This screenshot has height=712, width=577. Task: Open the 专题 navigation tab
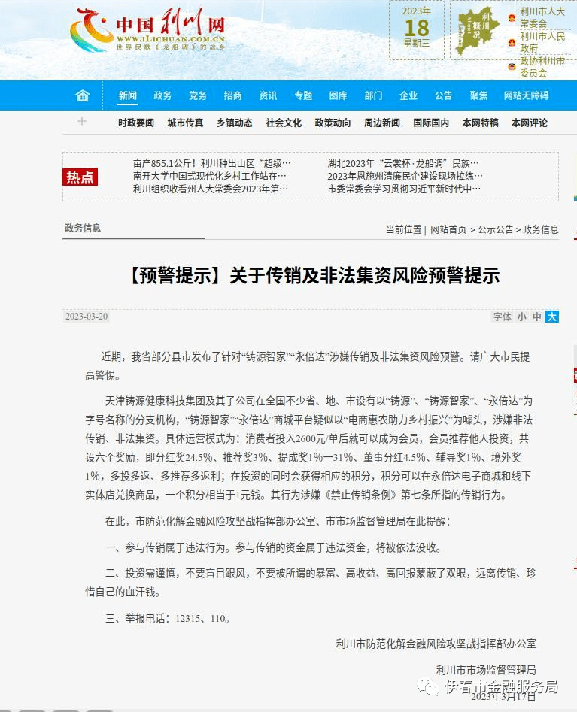tap(303, 95)
